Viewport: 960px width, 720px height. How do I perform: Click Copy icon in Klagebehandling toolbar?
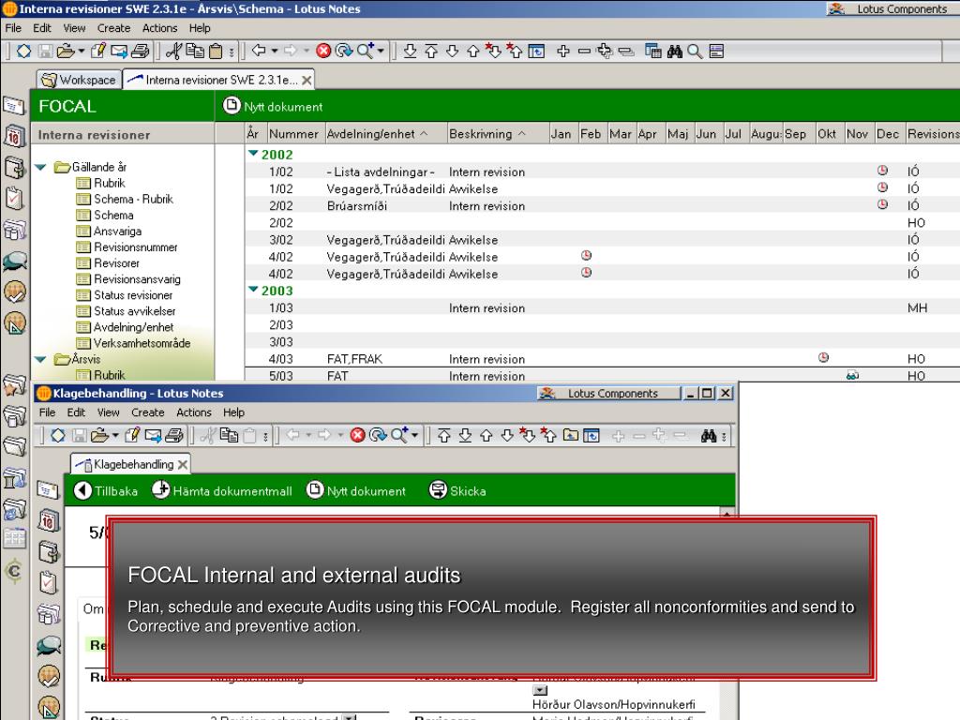tap(229, 435)
